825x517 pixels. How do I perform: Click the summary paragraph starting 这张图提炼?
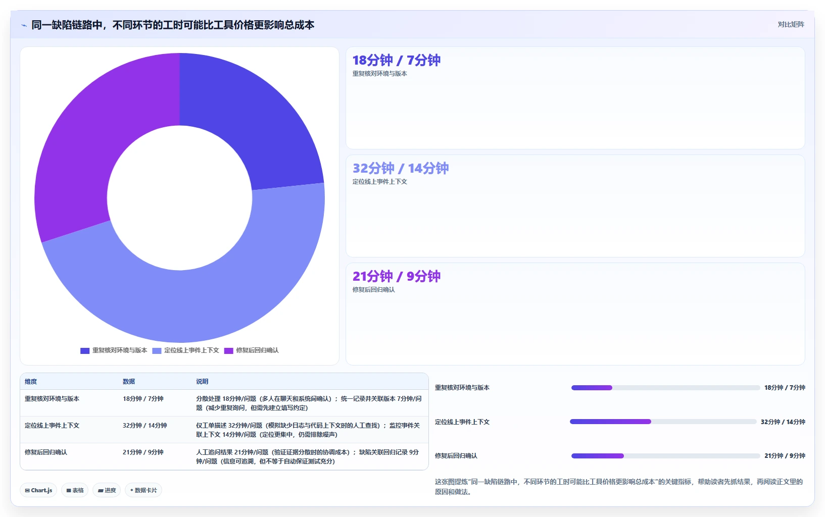point(619,487)
